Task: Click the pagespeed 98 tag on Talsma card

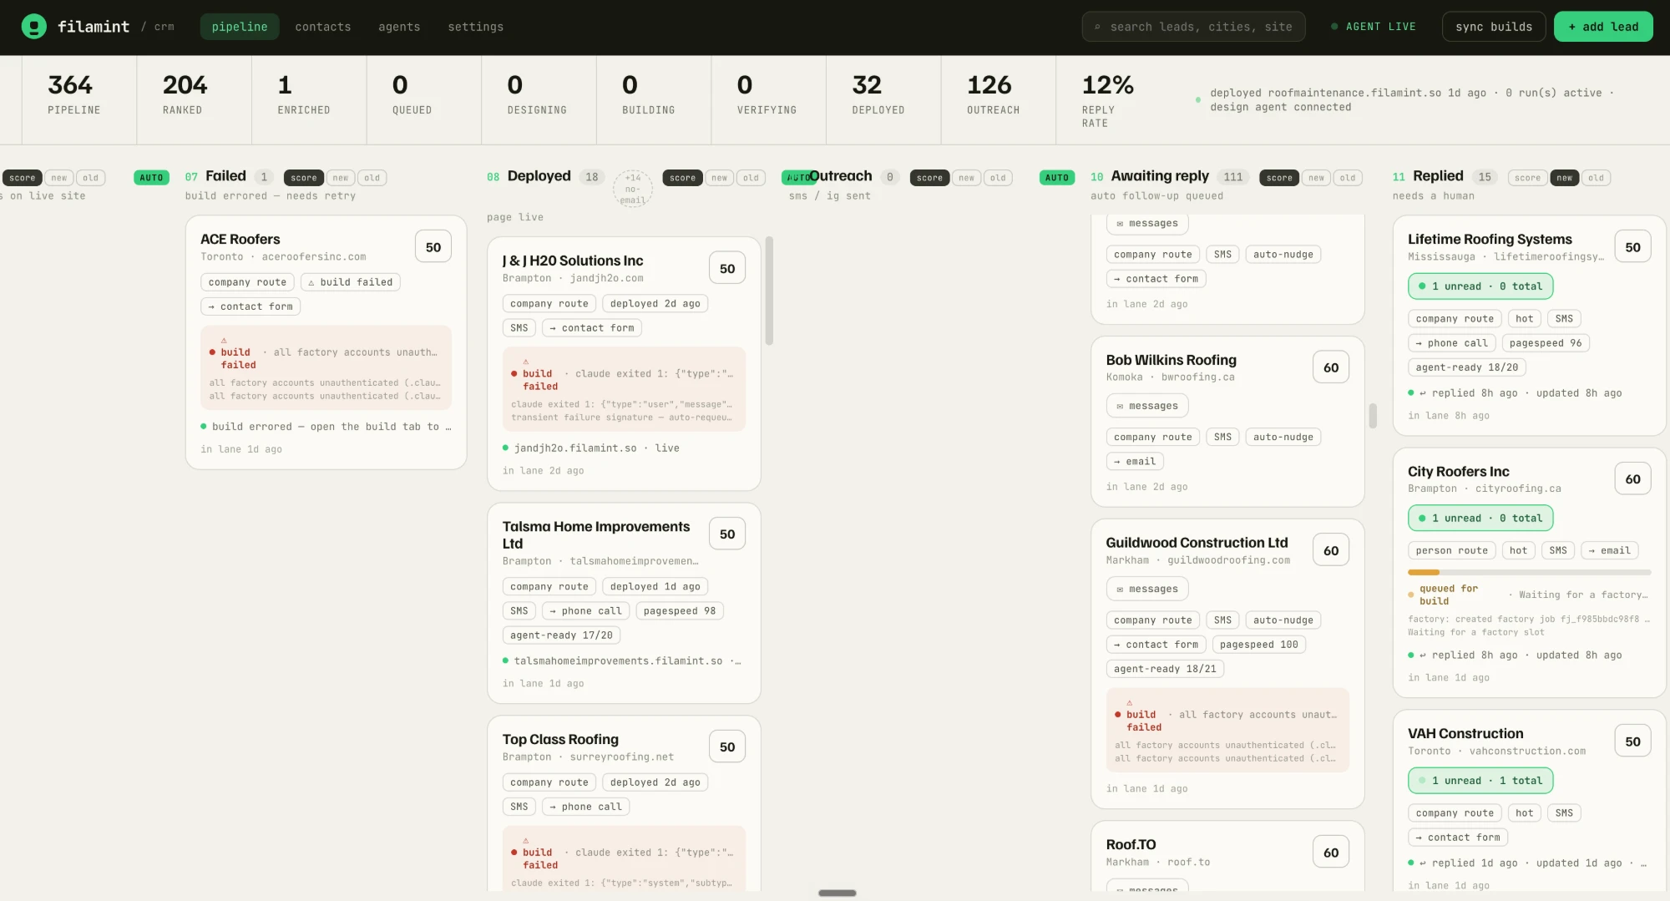Action: 680,611
